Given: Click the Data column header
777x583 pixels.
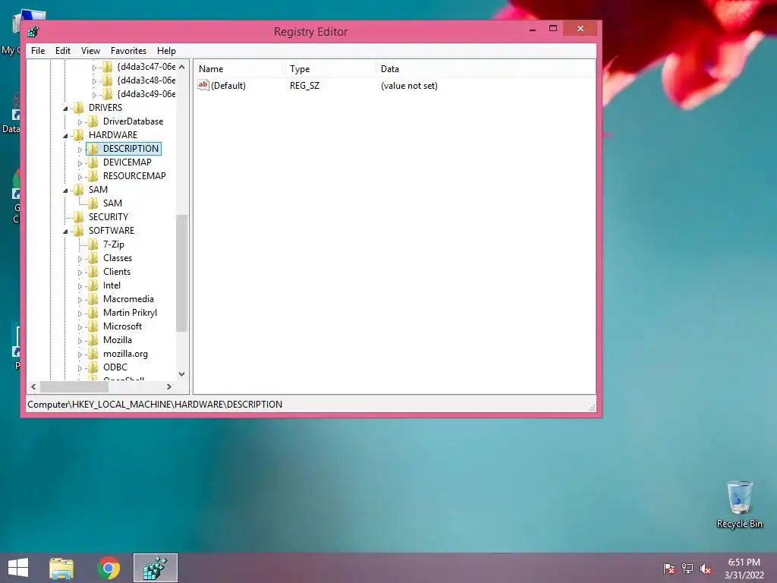Looking at the screenshot, I should click(x=485, y=69).
